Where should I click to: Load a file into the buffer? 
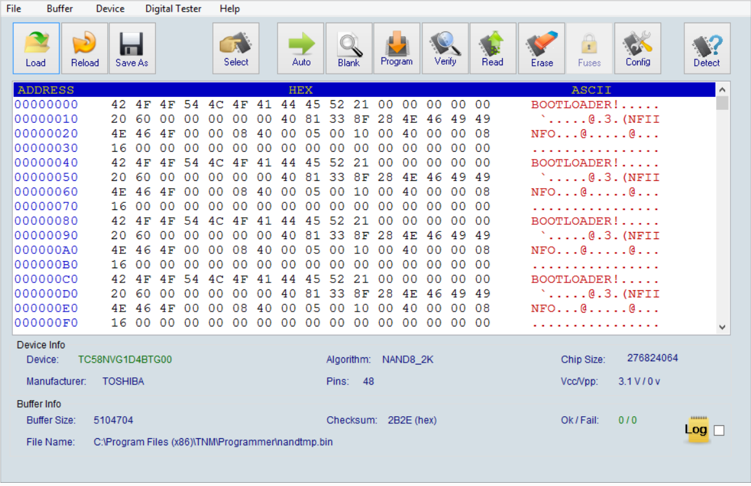pyautogui.click(x=36, y=48)
